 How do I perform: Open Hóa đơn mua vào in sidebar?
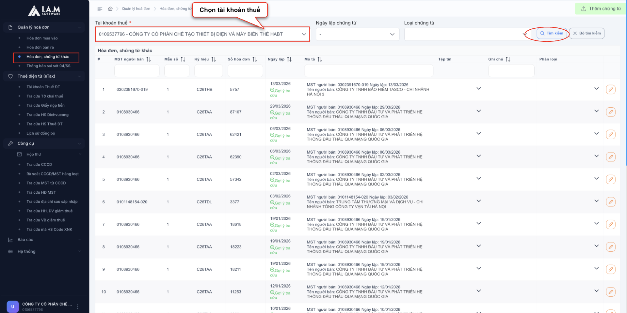tap(42, 38)
